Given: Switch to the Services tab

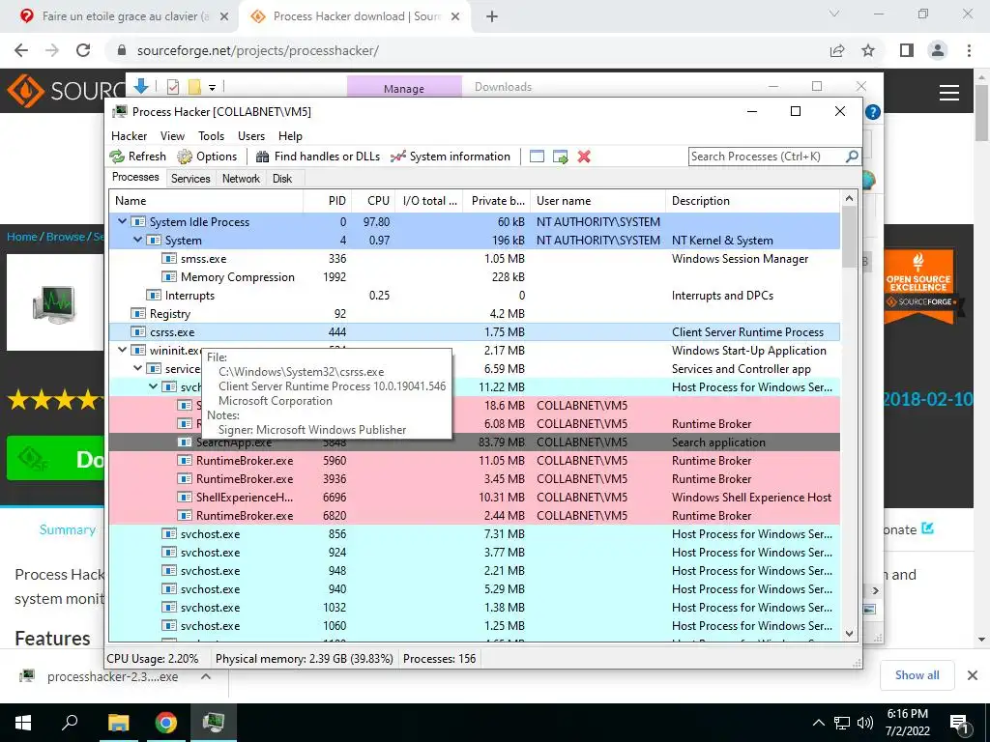Looking at the screenshot, I should (x=190, y=179).
